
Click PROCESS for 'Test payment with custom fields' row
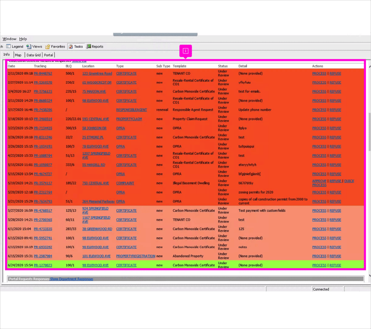(x=319, y=211)
